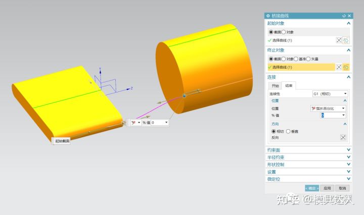
Task: Select 基准 radio under 终止对象
Action: [296, 59]
